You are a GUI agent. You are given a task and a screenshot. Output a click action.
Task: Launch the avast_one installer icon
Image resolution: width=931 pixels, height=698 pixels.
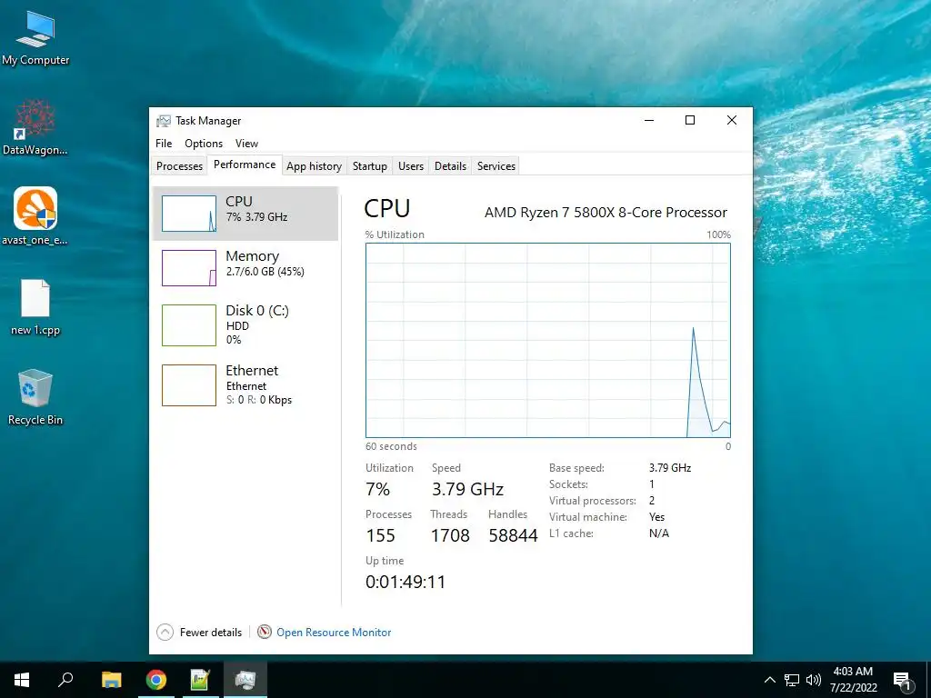click(35, 216)
